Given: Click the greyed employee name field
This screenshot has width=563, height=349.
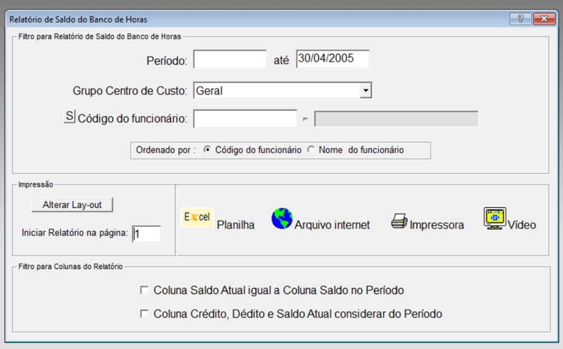Looking at the screenshot, I should tap(397, 119).
